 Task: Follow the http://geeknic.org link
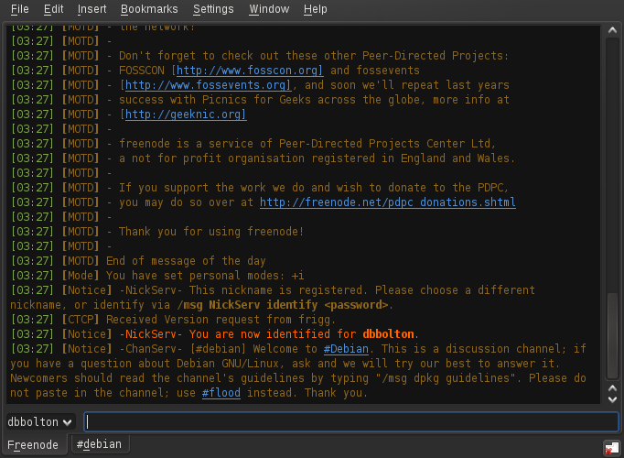(186, 114)
